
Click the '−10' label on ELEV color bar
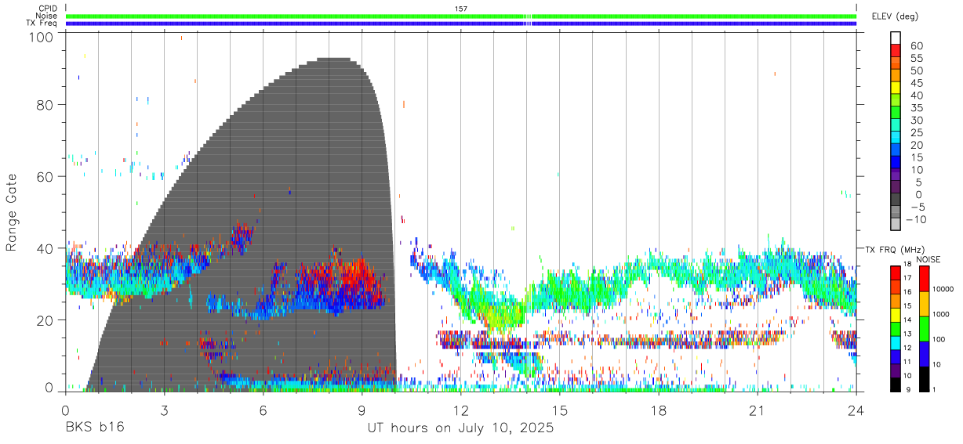pyautogui.click(x=918, y=220)
